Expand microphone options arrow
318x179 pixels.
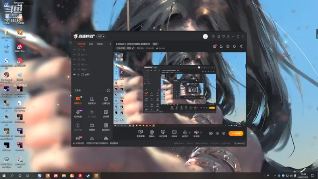point(190,133)
